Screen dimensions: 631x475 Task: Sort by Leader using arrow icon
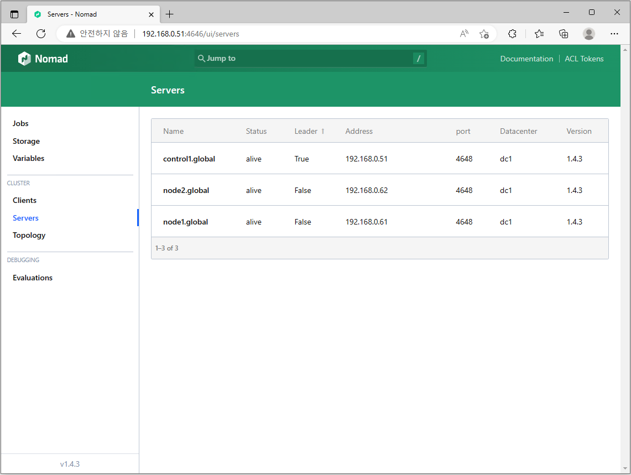click(323, 131)
